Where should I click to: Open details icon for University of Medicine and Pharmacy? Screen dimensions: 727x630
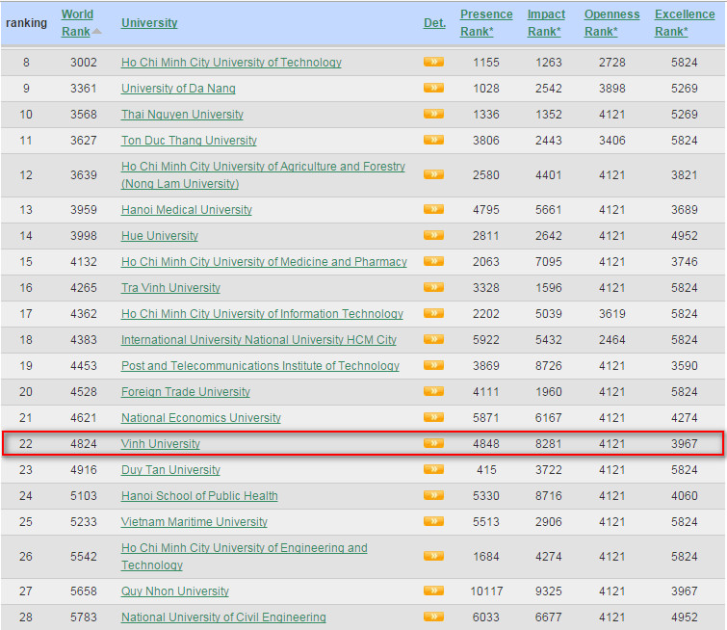click(x=433, y=261)
